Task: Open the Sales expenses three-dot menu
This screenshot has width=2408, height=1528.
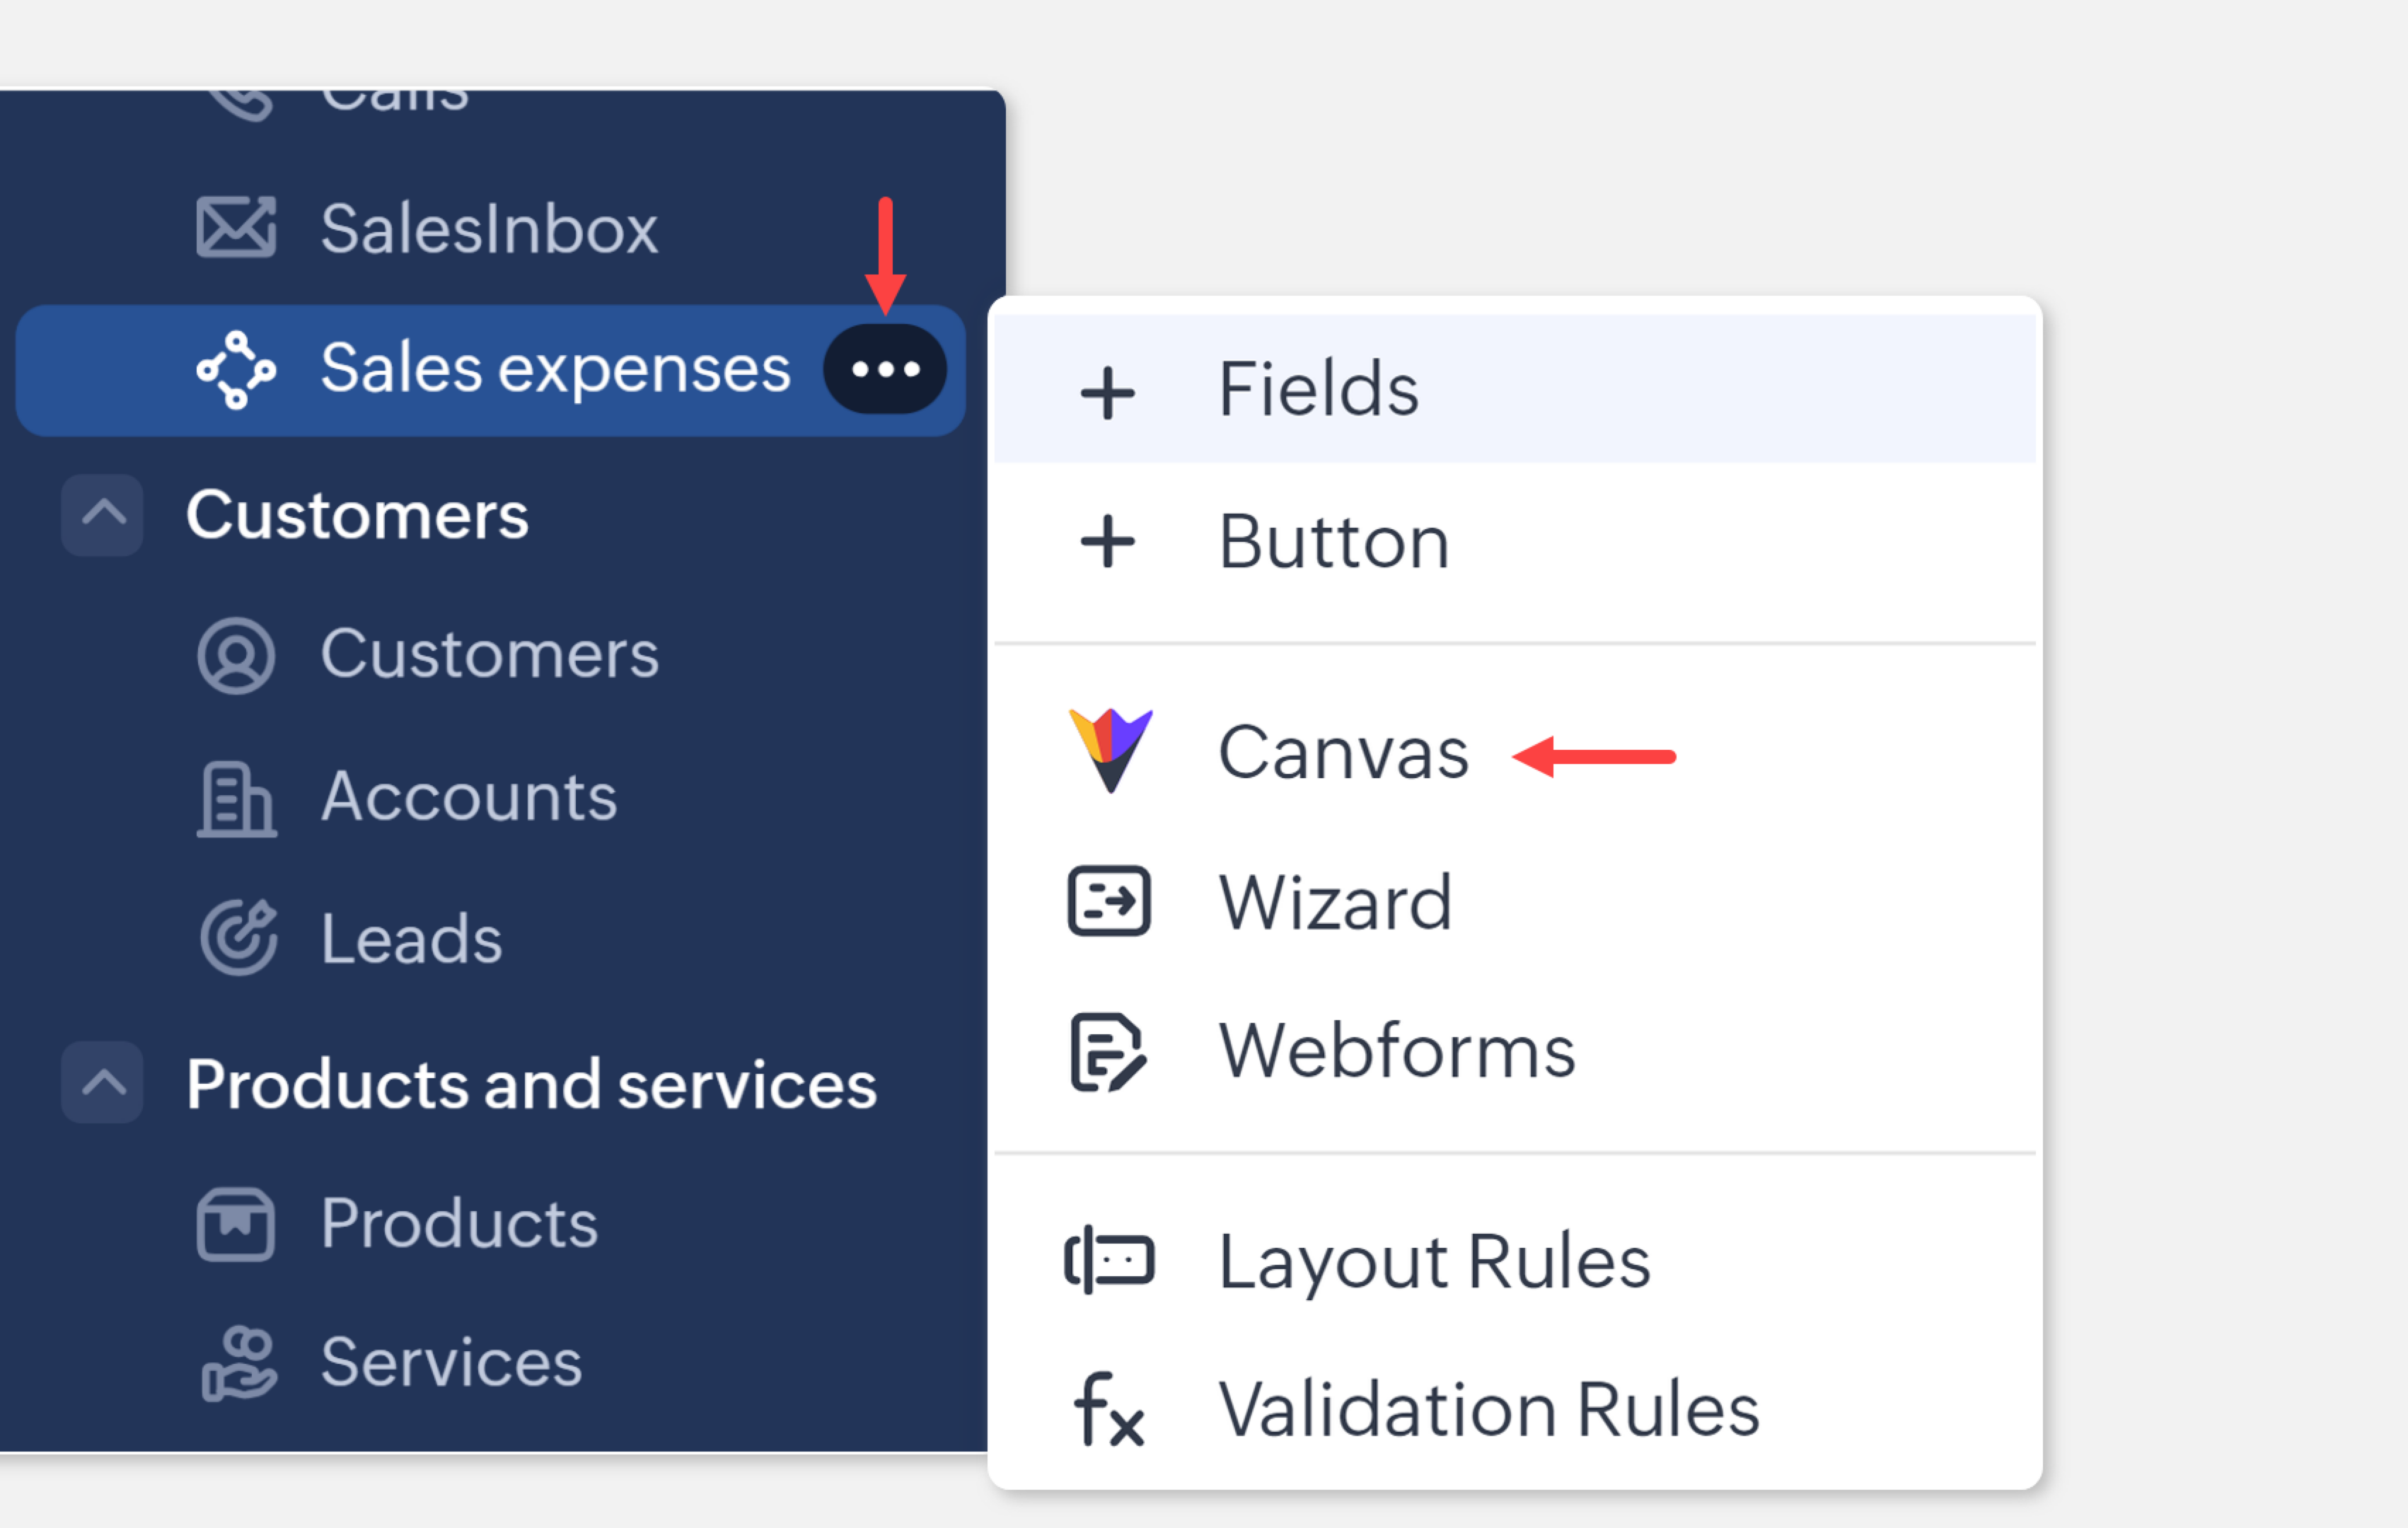Action: (x=884, y=370)
